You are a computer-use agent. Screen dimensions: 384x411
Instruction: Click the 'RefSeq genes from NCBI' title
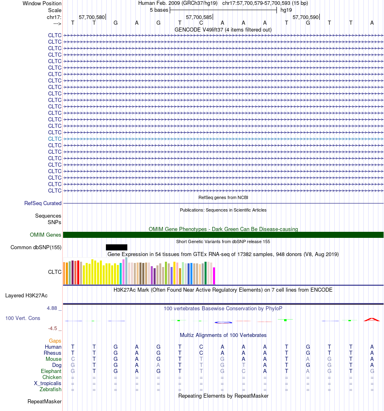tap(223, 198)
